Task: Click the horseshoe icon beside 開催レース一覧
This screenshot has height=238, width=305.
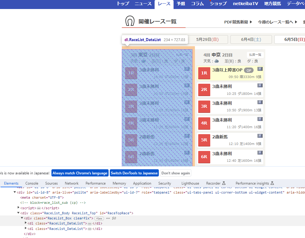Action: coord(130,21)
